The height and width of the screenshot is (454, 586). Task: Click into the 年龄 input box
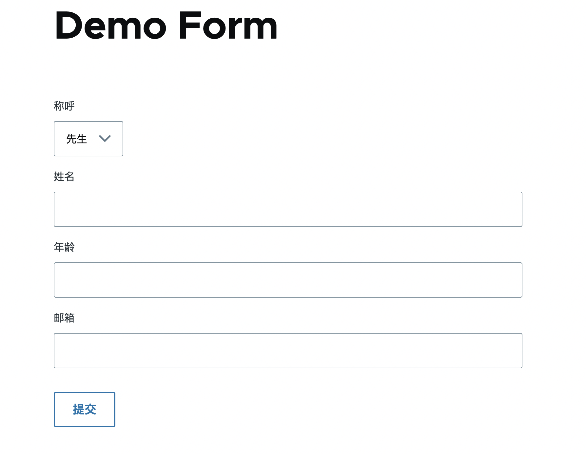click(288, 280)
